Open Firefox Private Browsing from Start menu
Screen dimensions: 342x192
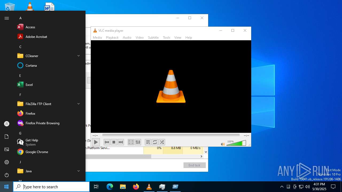click(49, 123)
